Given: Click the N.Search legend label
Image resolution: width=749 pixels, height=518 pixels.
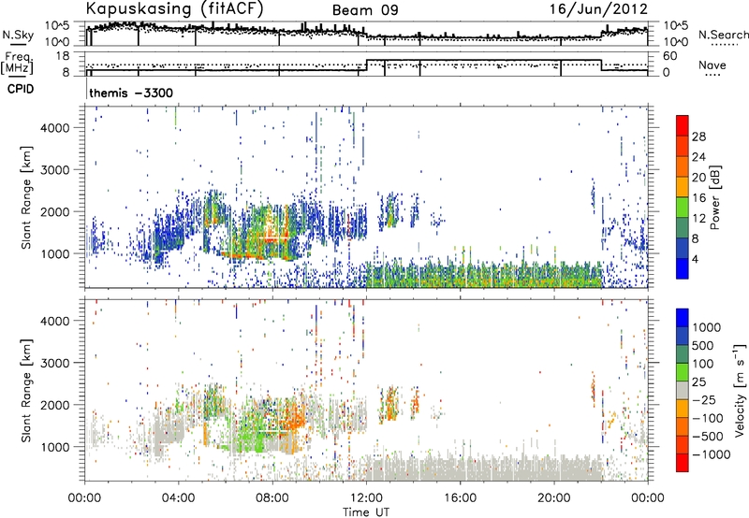Looking at the screenshot, I should [723, 35].
